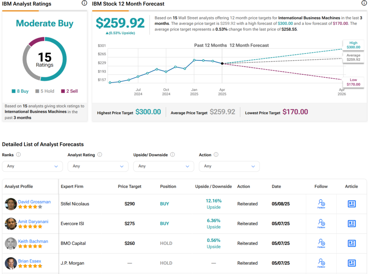This screenshot has height=274, width=368.
Task: Click info icon beside IBM Analyst Ratings
Action: click(84, 3)
